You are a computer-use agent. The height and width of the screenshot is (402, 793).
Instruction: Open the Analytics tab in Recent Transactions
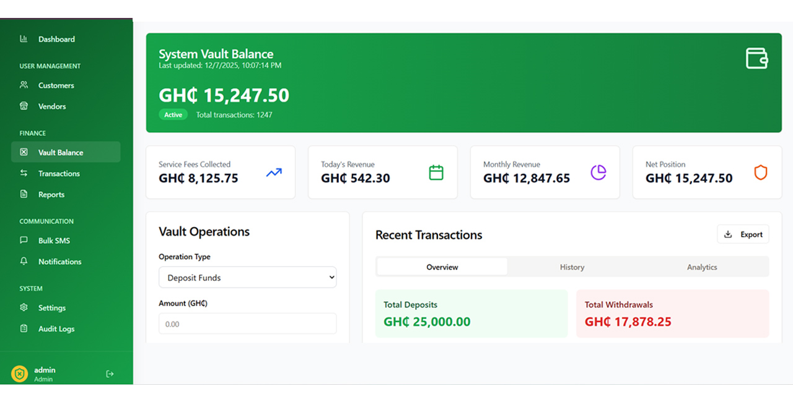click(x=701, y=267)
